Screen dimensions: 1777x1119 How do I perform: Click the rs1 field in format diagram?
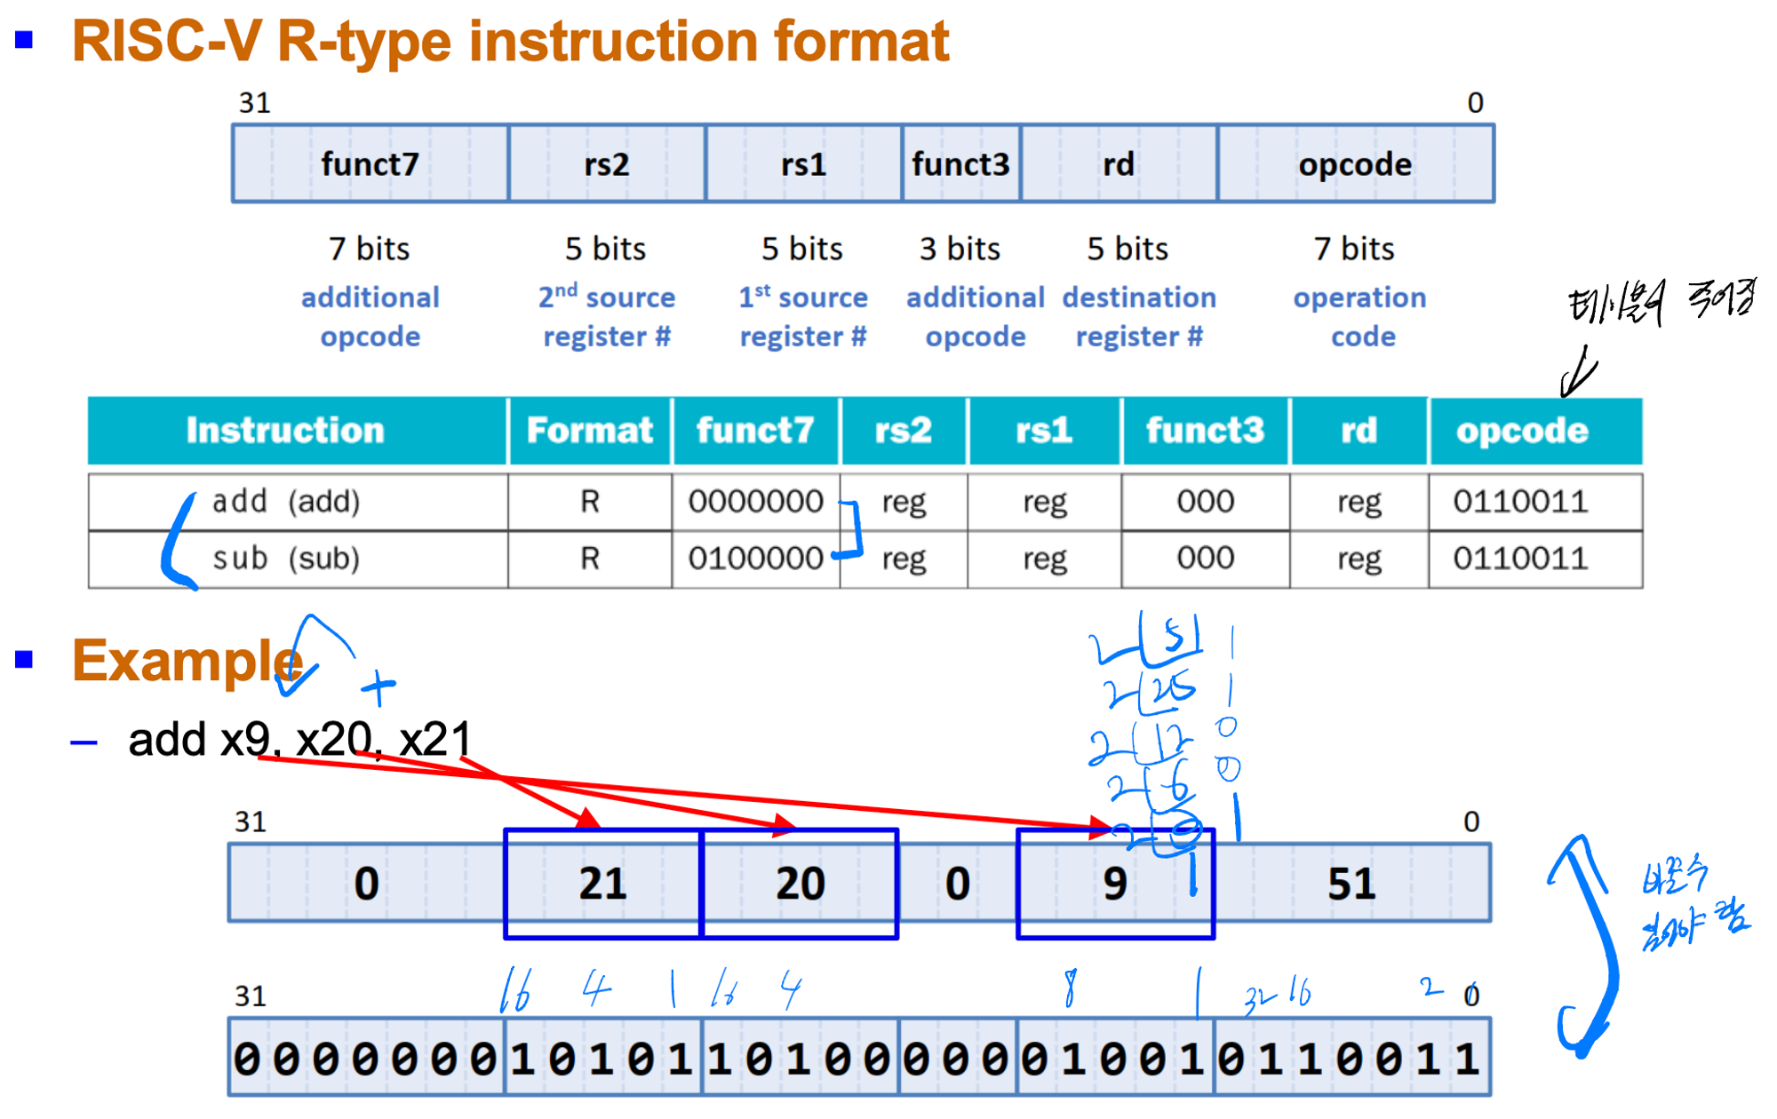point(803,164)
